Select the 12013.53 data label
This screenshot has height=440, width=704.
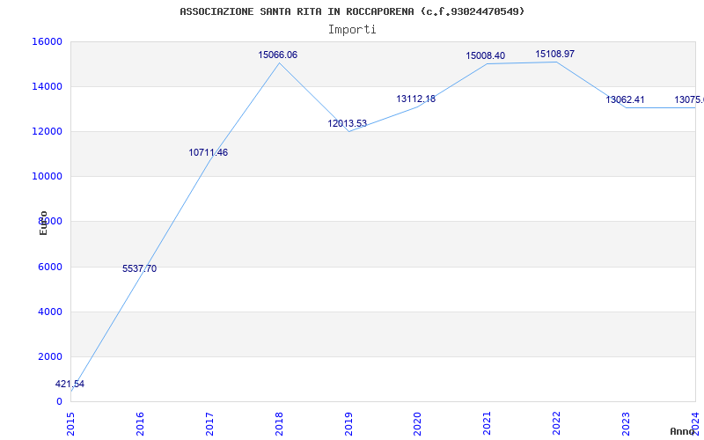pos(347,123)
